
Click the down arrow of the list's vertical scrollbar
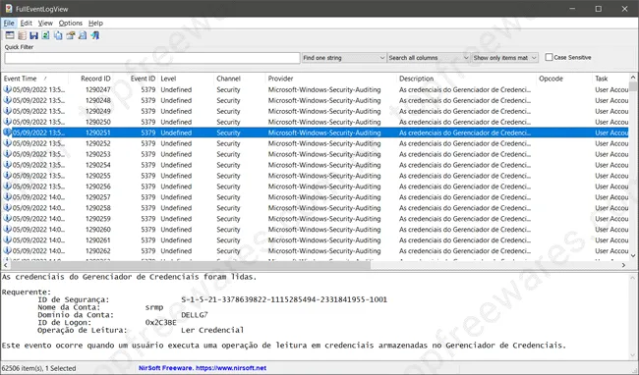[633, 256]
